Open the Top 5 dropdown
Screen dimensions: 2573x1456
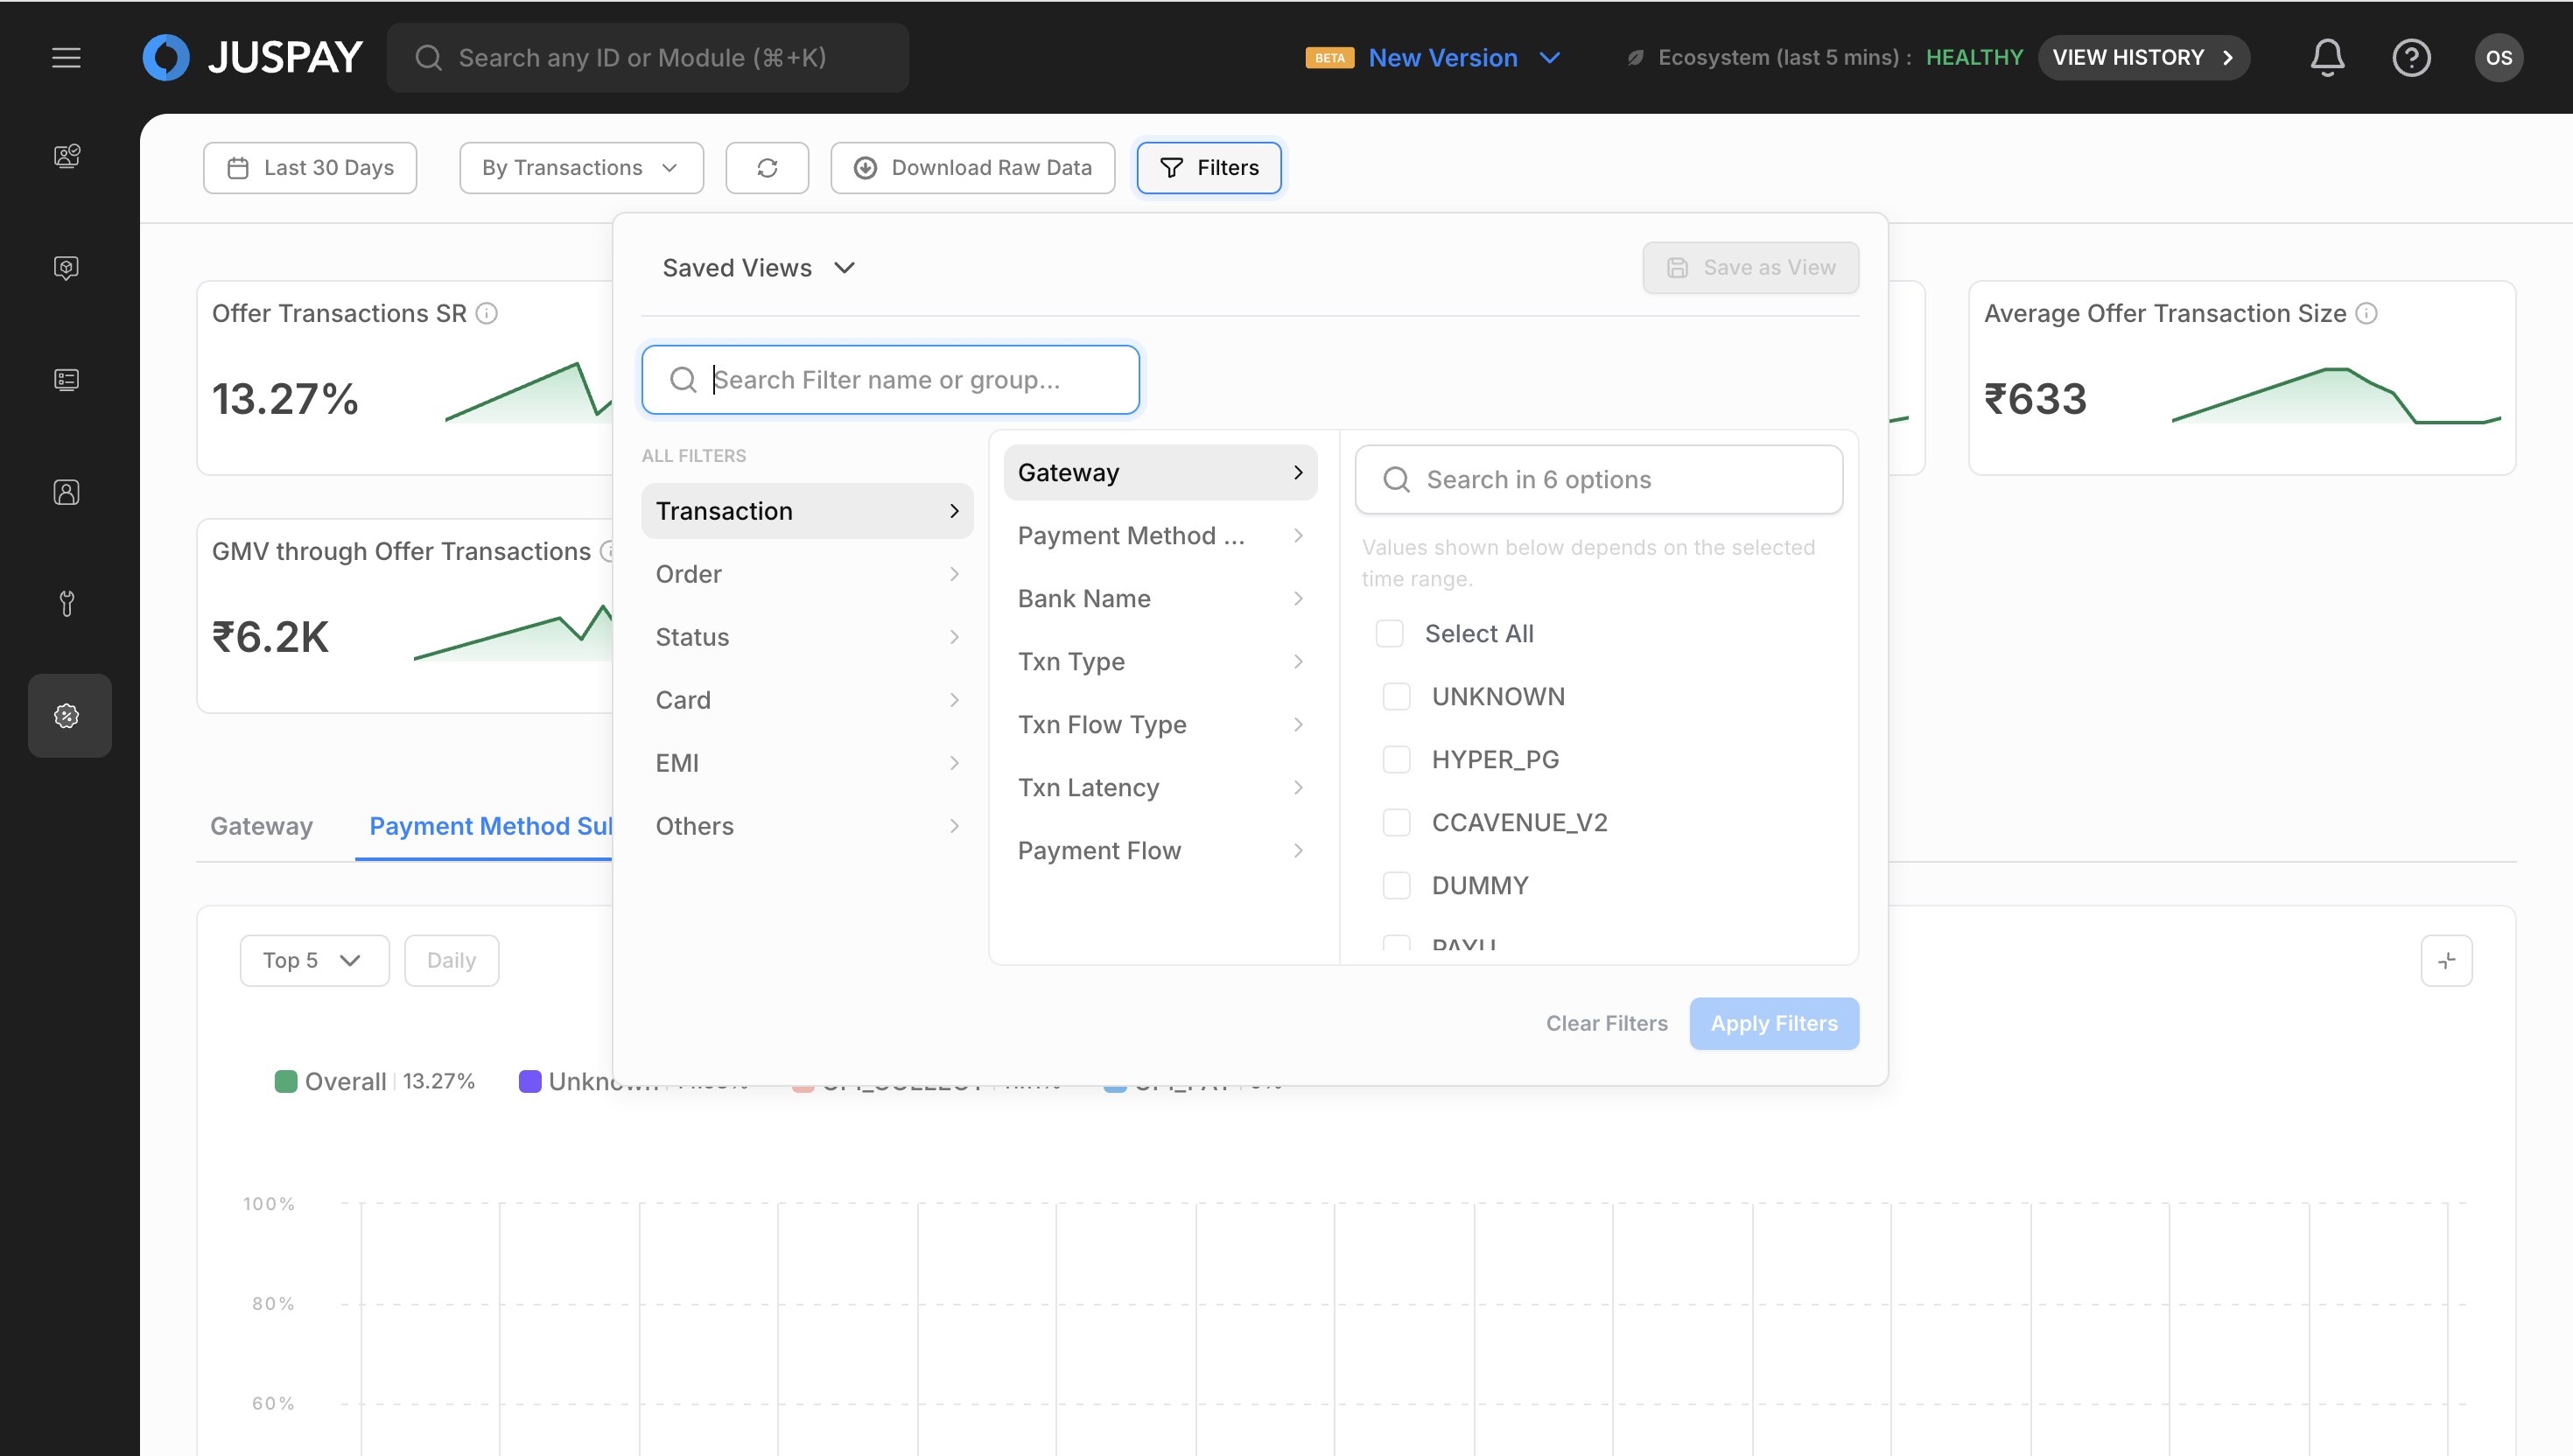[x=314, y=961]
